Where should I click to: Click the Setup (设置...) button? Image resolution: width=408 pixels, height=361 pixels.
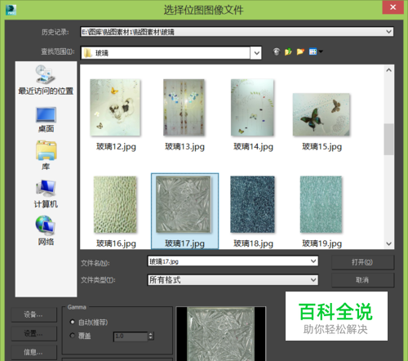(33, 333)
